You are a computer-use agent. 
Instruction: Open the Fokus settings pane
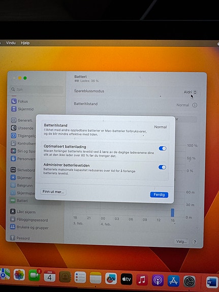19,101
